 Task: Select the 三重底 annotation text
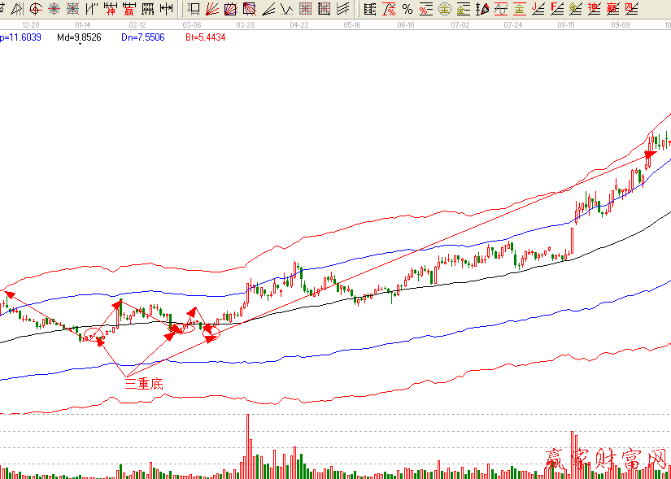tap(143, 384)
